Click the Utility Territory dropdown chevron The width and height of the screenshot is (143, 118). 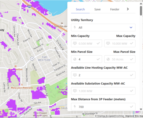point(131,27)
